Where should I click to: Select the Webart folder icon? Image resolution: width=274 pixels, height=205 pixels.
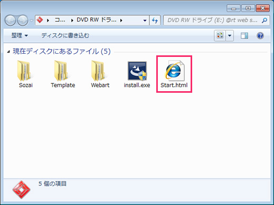click(x=99, y=71)
